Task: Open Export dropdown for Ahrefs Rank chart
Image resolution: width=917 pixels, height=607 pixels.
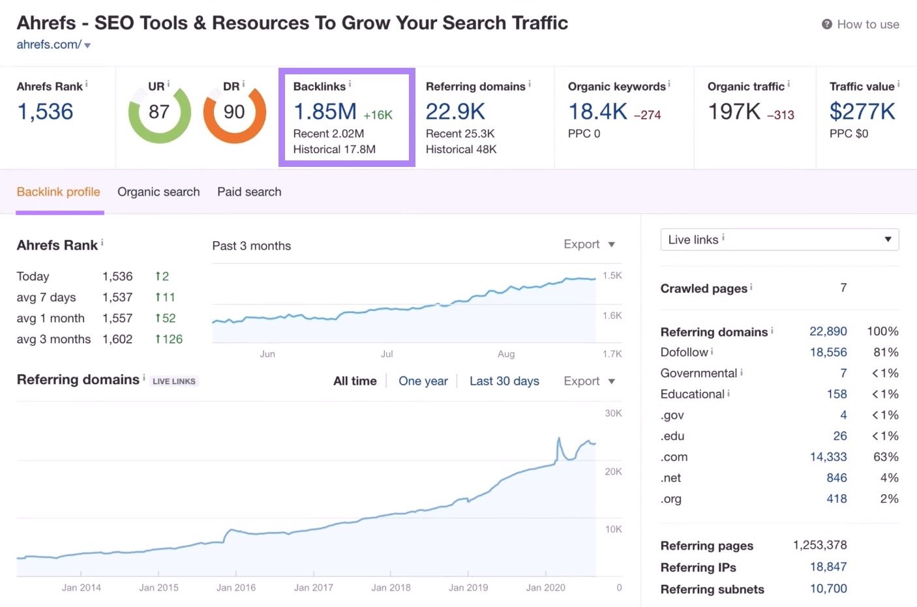Action: click(590, 244)
